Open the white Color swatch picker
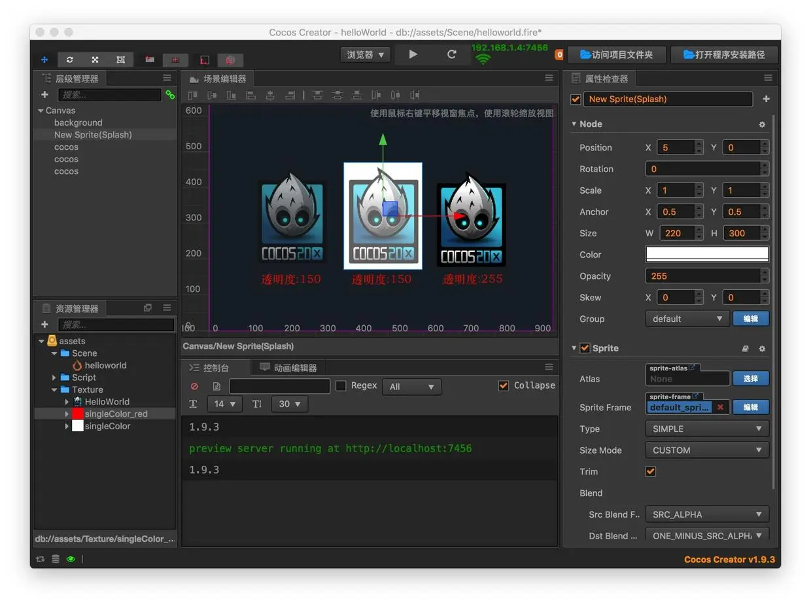The image size is (811, 604). 706,255
